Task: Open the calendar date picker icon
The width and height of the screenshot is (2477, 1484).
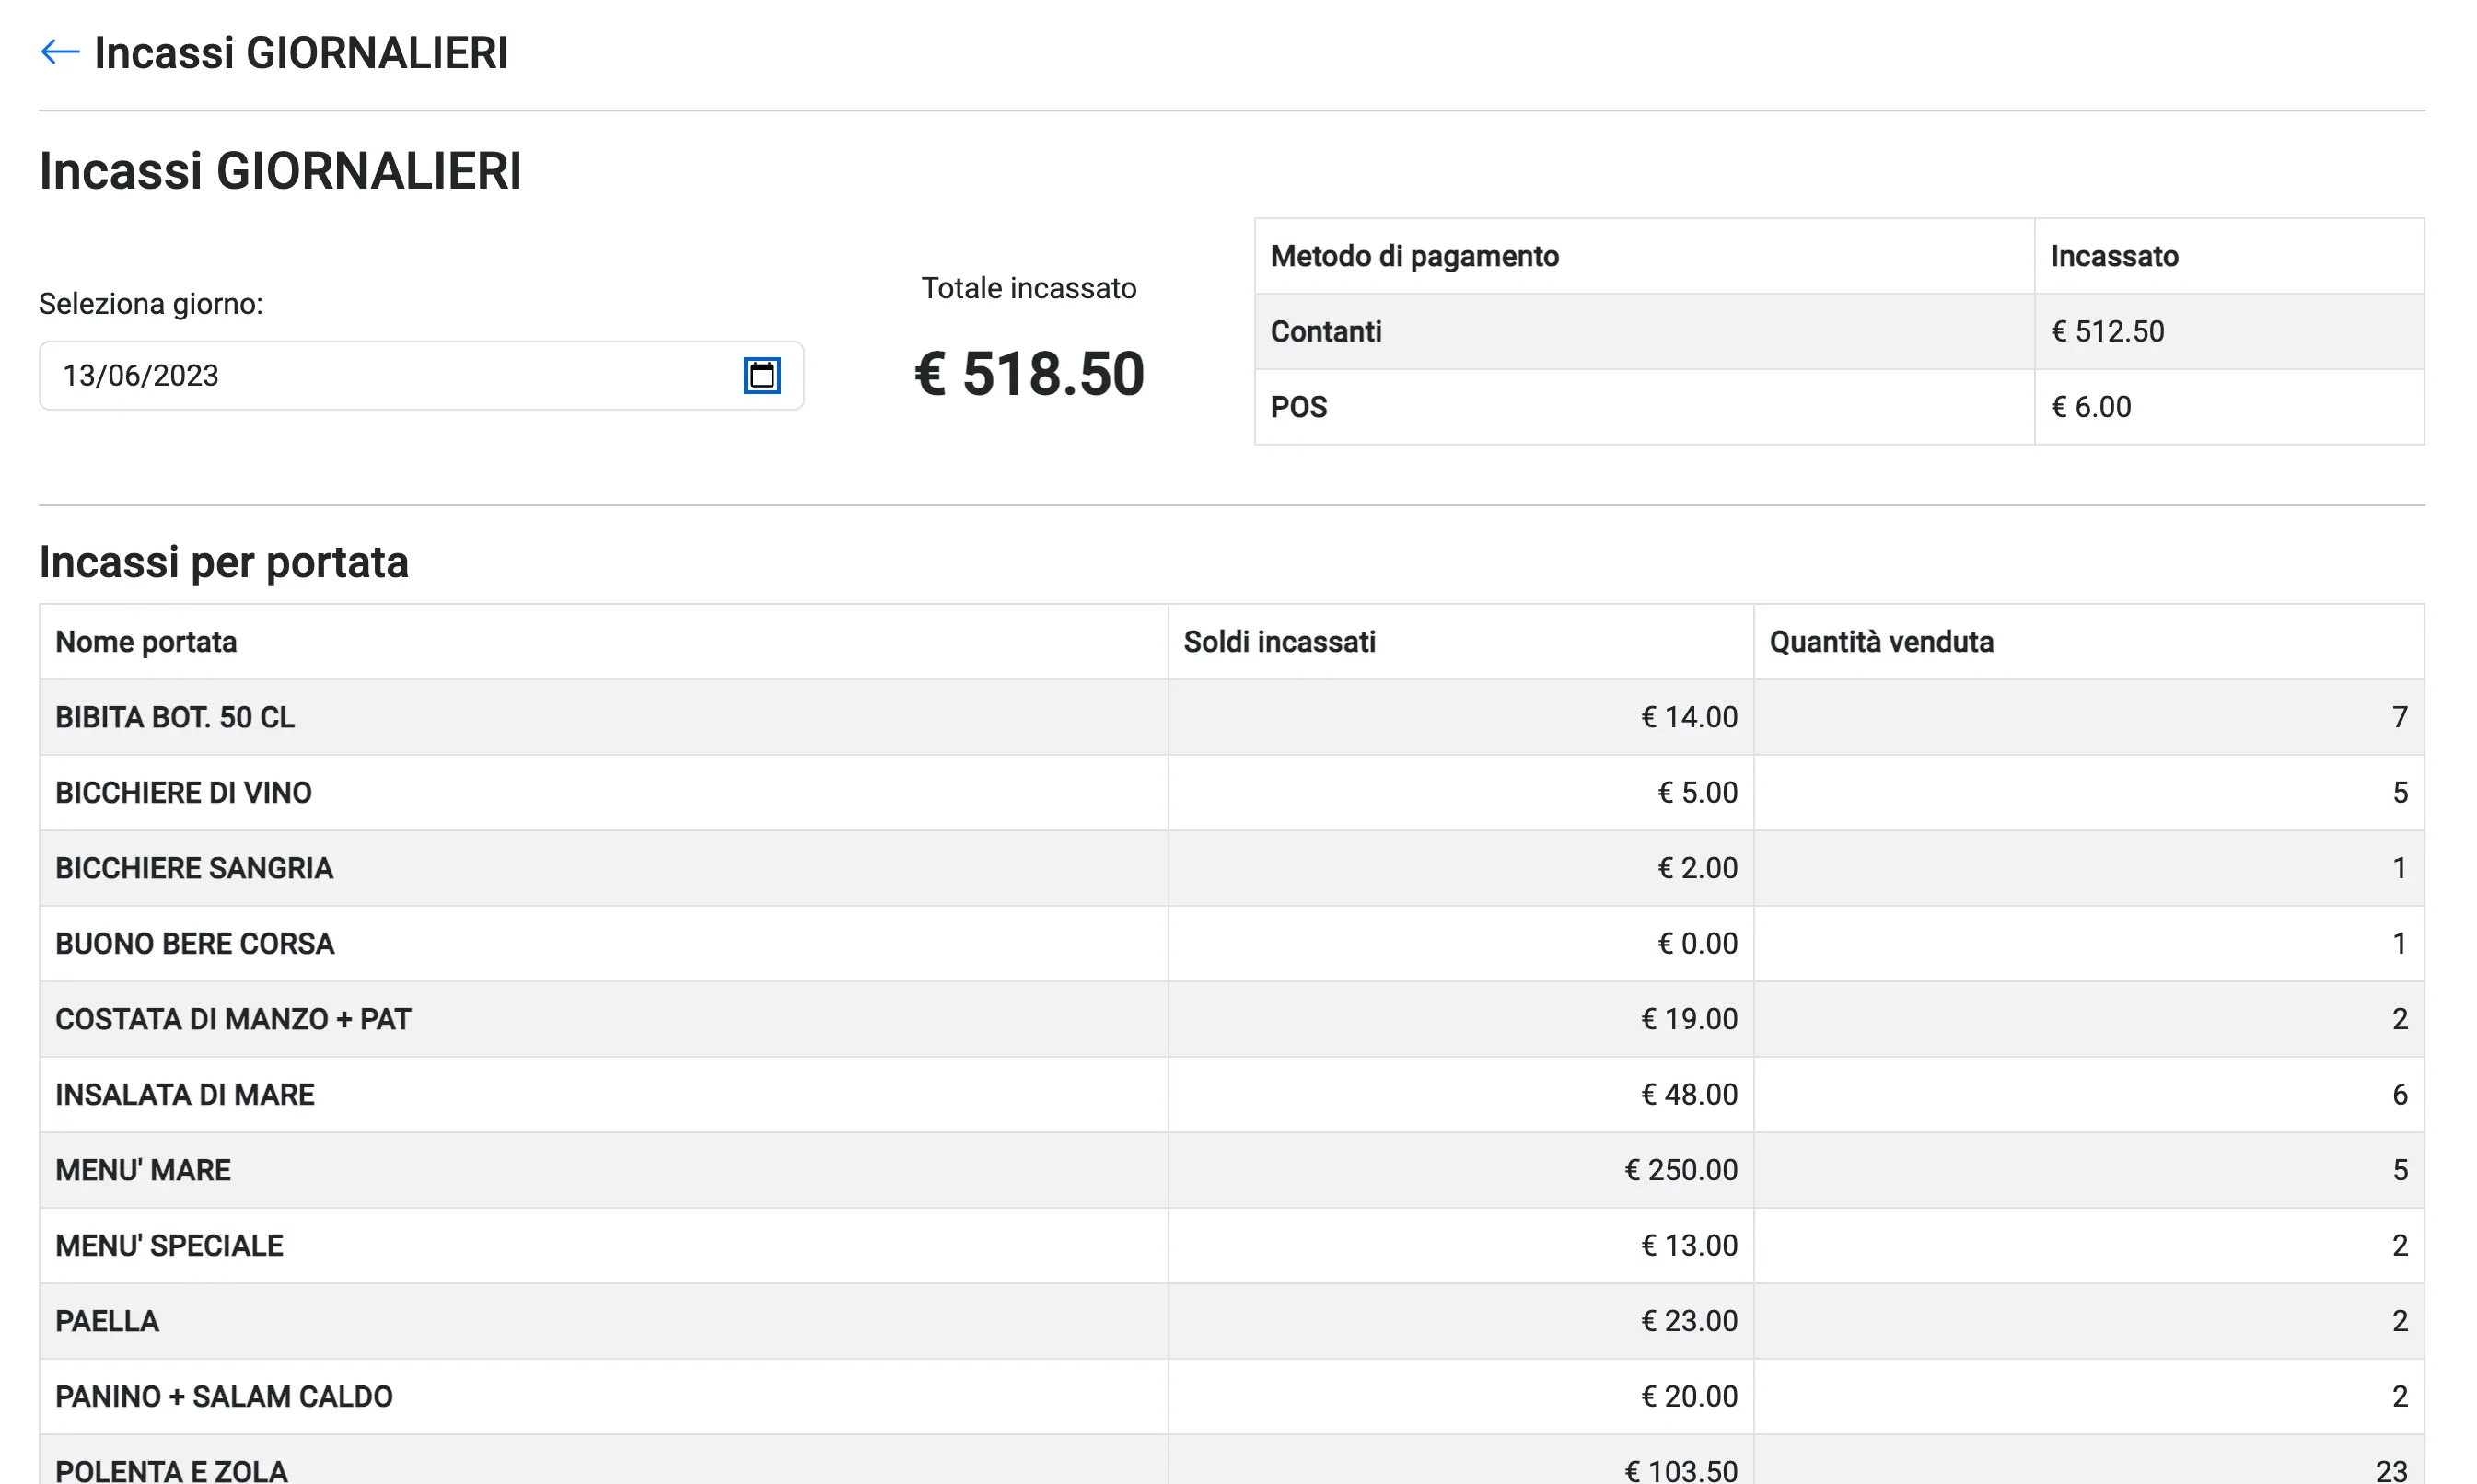Action: point(761,376)
